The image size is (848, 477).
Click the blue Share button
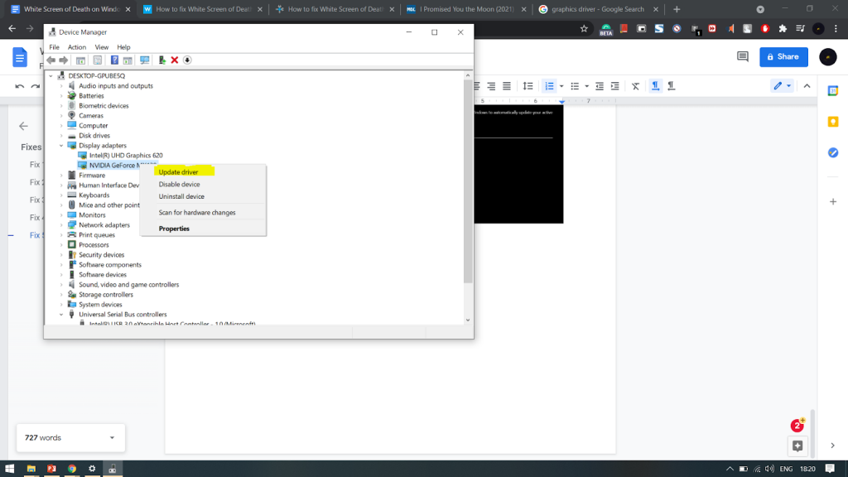(783, 57)
